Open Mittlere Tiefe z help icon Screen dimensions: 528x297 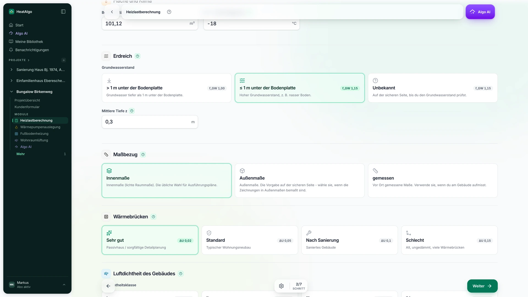click(x=132, y=111)
